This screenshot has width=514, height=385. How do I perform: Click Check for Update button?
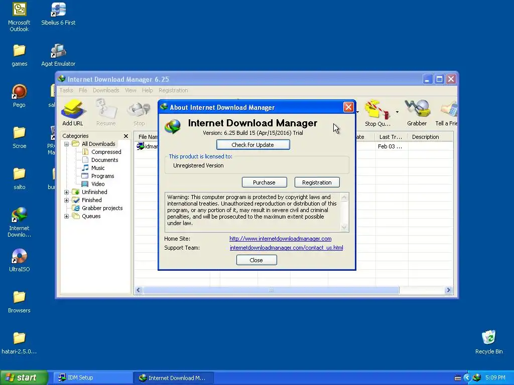pos(253,145)
